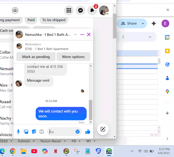Image resolution: width=174 pixels, height=157 pixels.
Task: Open the Colbe conversation in list
Action: click(x=7, y=55)
